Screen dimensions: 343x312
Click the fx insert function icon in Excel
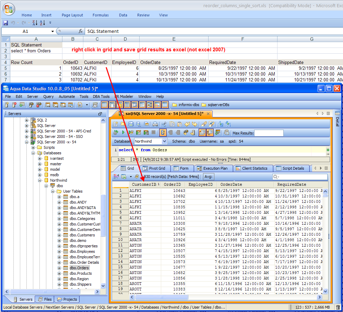(x=81, y=31)
